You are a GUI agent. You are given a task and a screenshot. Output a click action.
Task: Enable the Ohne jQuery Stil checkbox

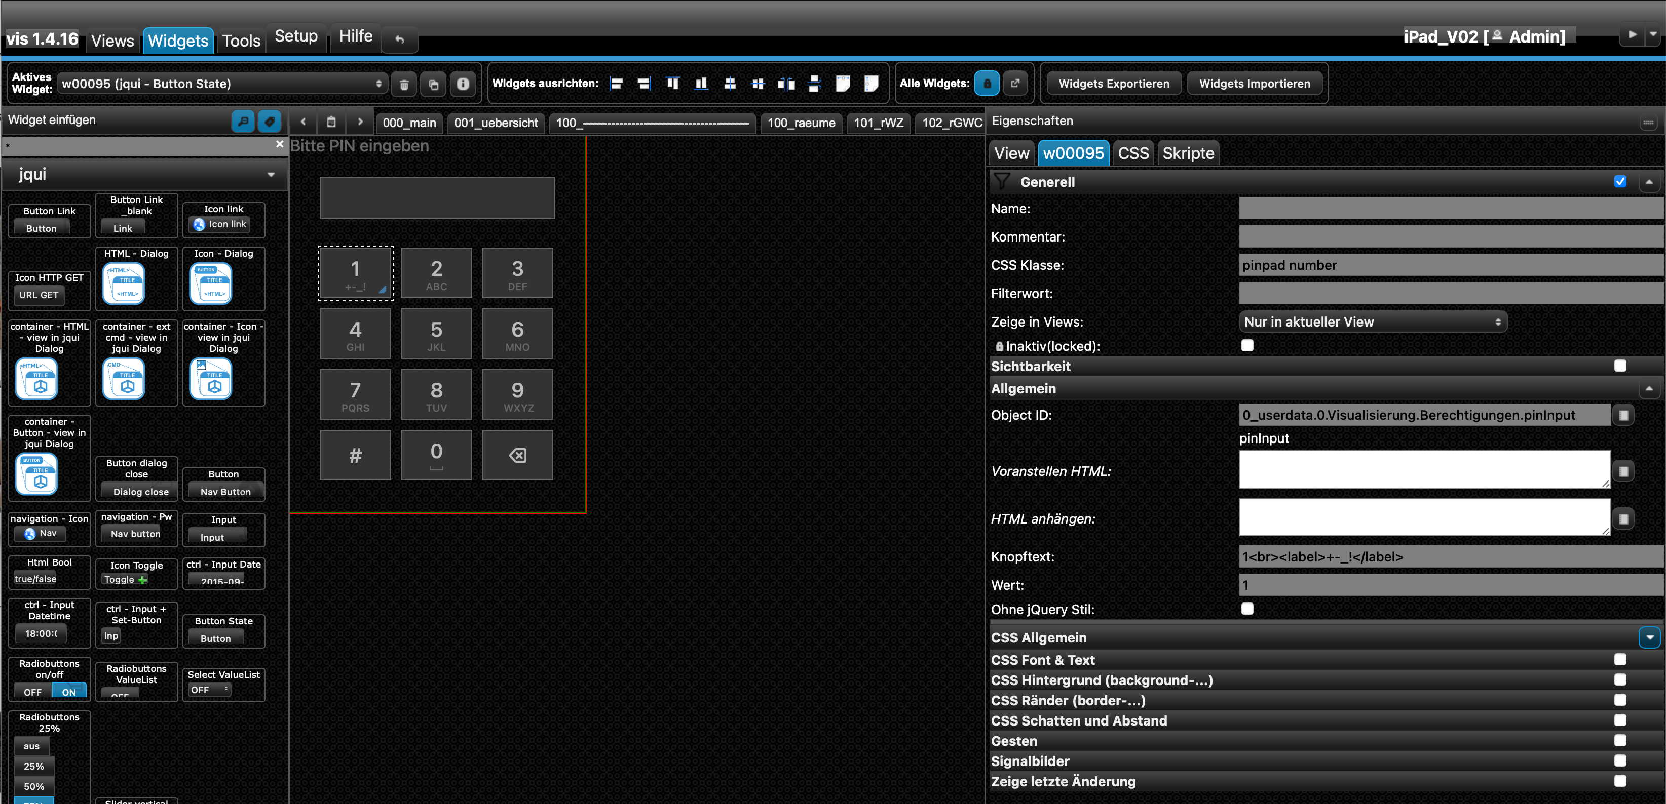(x=1247, y=609)
